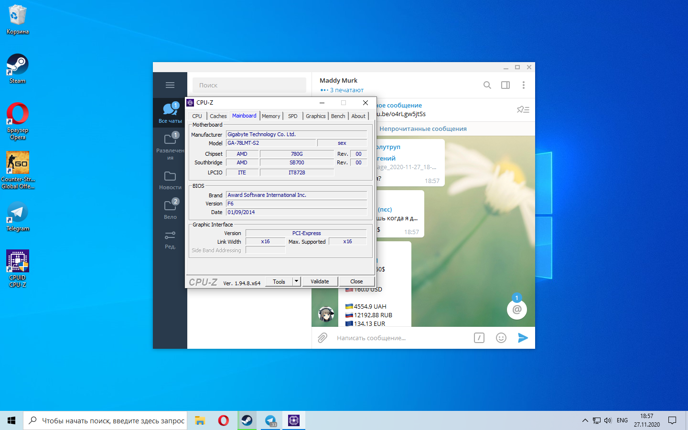Open the Telegram desktop shortcut

tap(18, 216)
